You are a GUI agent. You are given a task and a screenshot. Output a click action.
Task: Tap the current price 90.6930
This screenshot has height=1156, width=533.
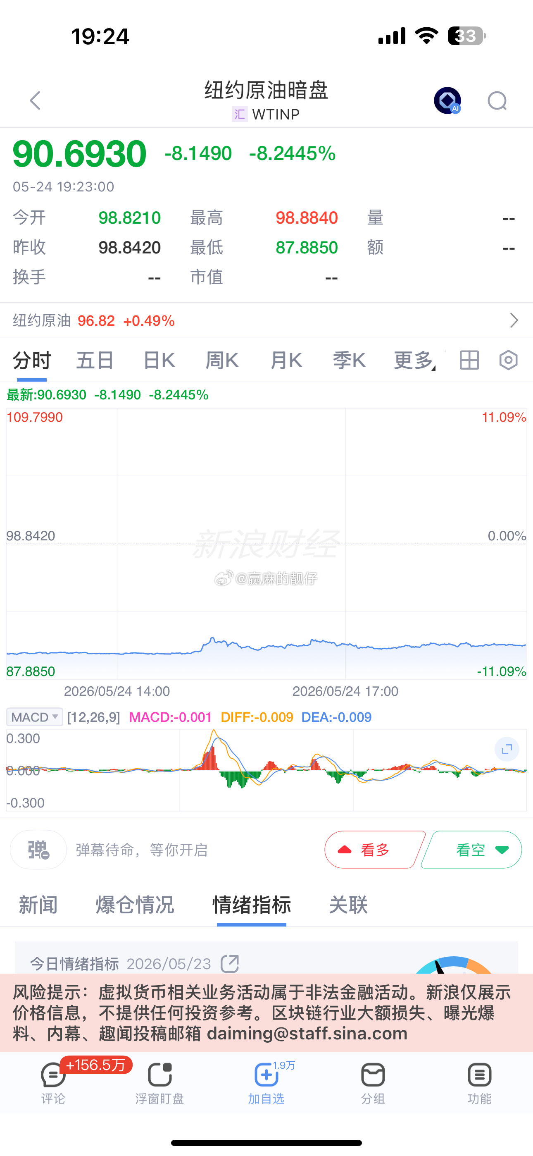(x=79, y=154)
